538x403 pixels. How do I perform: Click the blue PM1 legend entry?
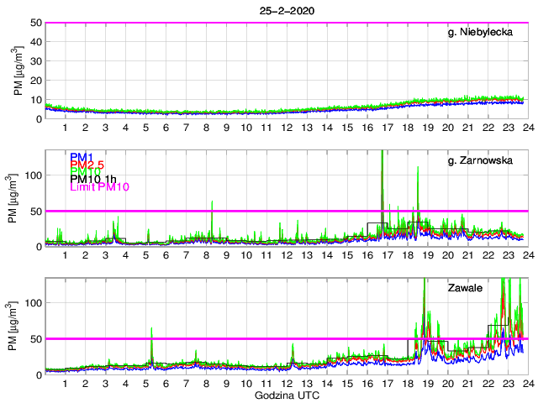(x=82, y=157)
